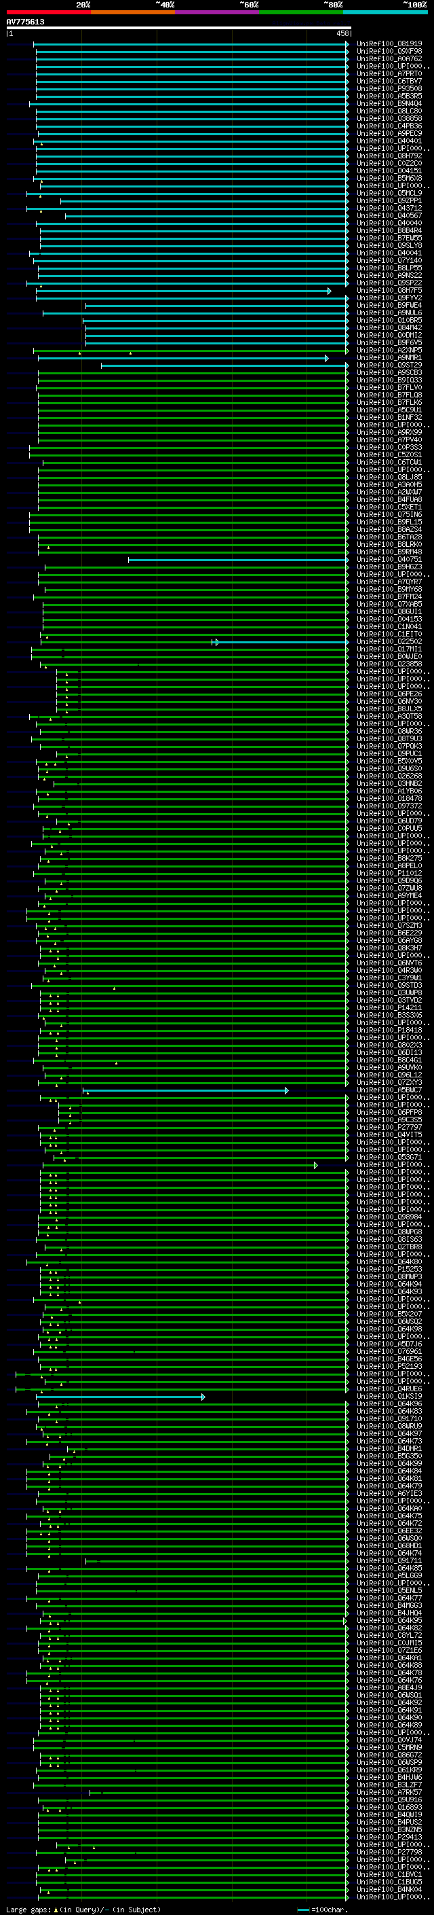Select hit label UniRef100_Q7Y140

pos(389,260)
